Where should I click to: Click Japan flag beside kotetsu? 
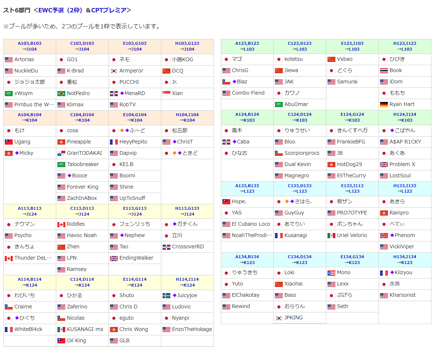point(279,59)
